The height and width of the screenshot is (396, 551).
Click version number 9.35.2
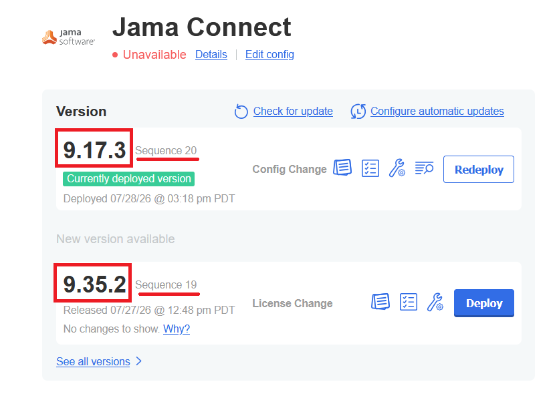coord(94,284)
